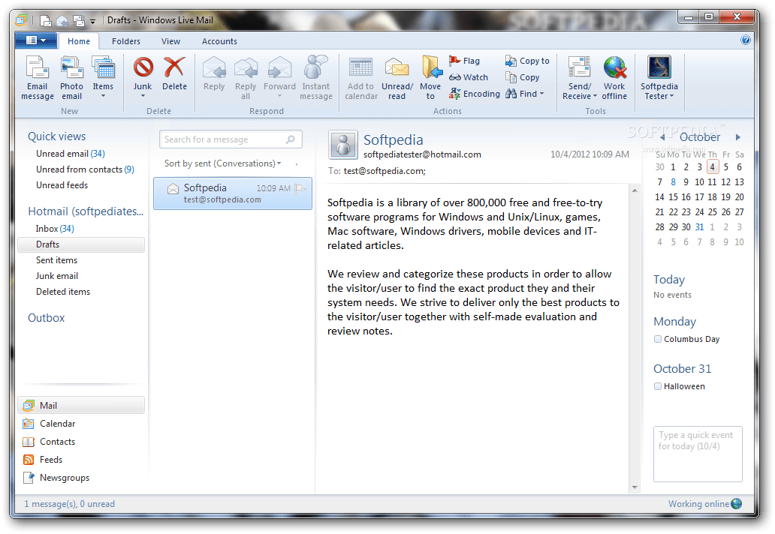Open the Accounts ribbon tab
This screenshot has height=534, width=775.
click(219, 41)
